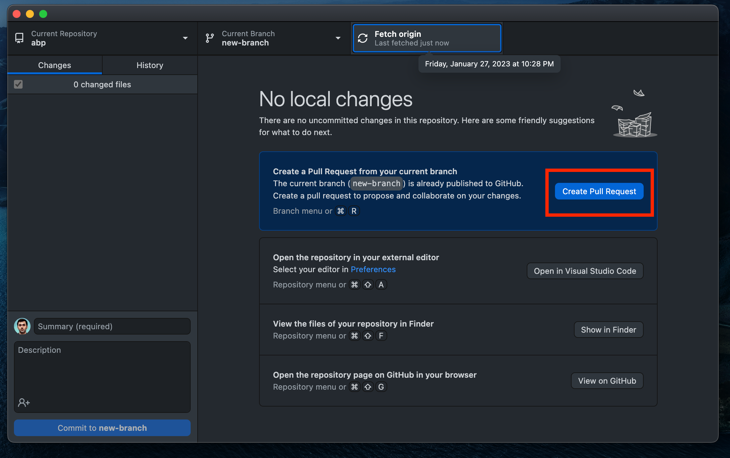Select the Changes tab
Viewport: 730px width, 458px height.
pyautogui.click(x=54, y=65)
